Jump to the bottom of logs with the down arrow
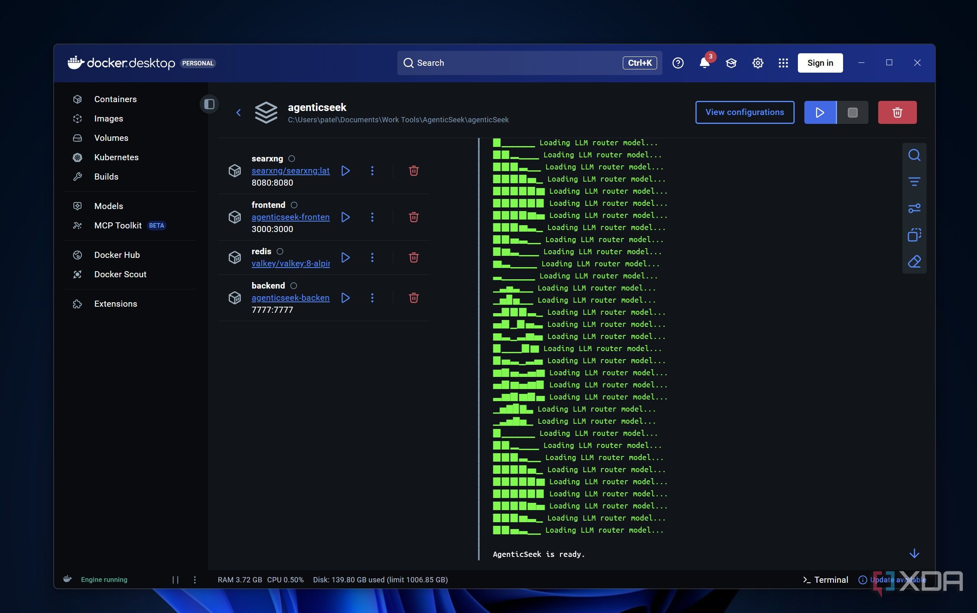Image resolution: width=977 pixels, height=613 pixels. pos(914,554)
